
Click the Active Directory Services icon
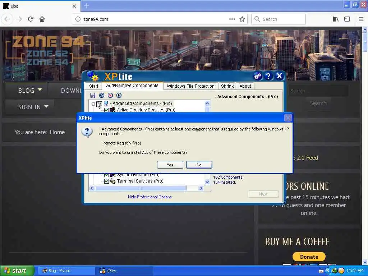click(113, 110)
